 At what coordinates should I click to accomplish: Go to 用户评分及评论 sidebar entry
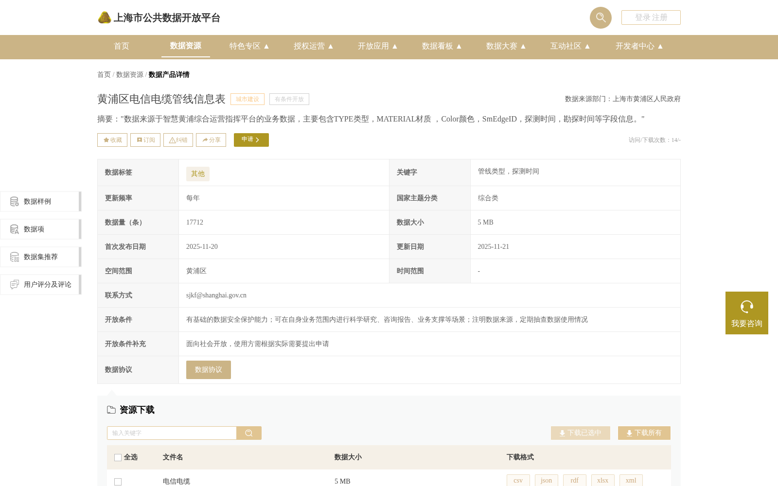(x=40, y=285)
